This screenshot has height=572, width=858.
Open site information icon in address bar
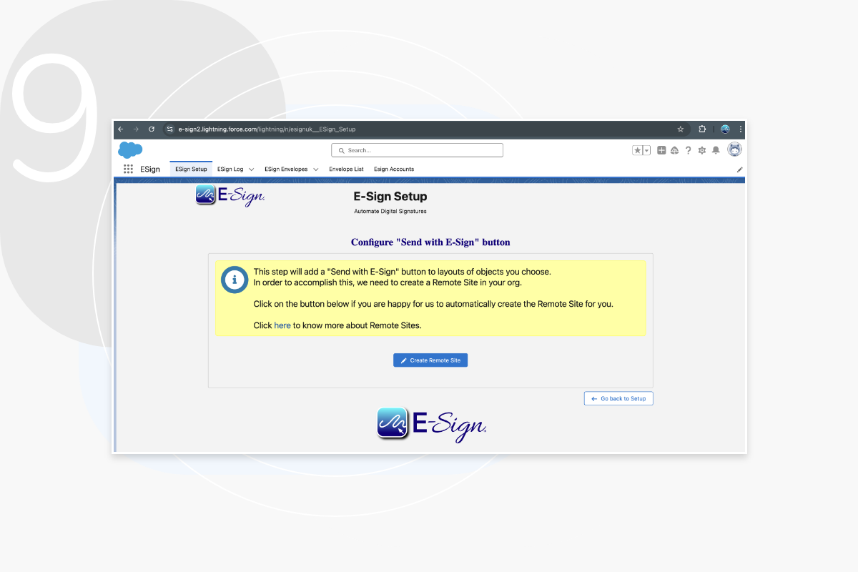(x=169, y=129)
